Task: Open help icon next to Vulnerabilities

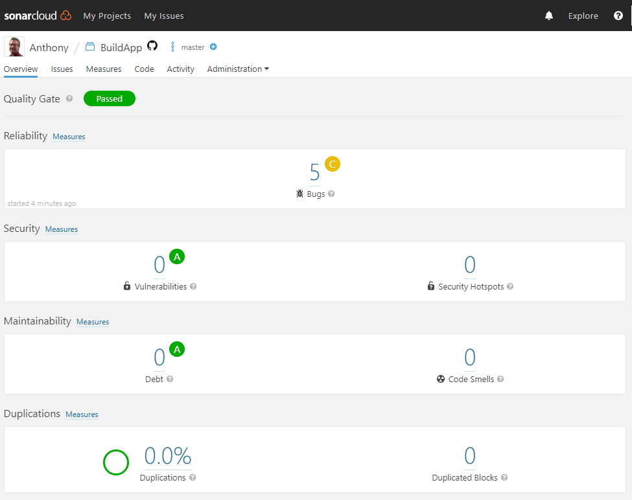Action: (x=193, y=286)
